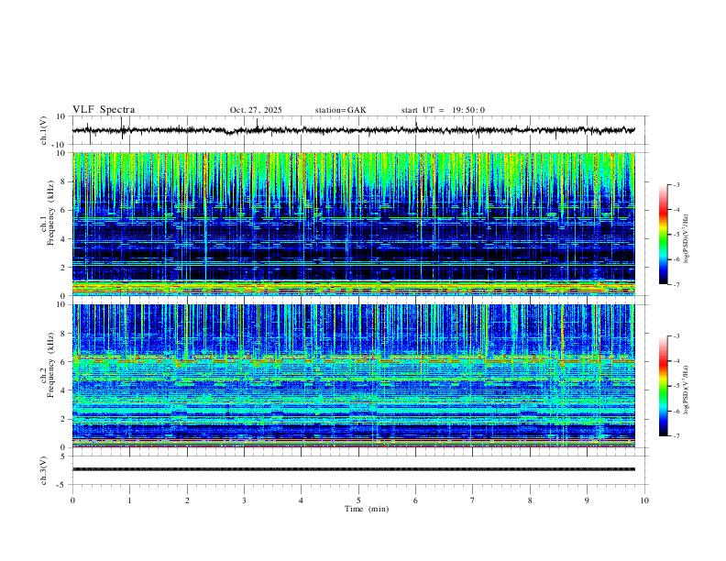The image size is (726, 561).
Task: Select the date text "Oct. 27, 2025"
Action: coord(256,110)
